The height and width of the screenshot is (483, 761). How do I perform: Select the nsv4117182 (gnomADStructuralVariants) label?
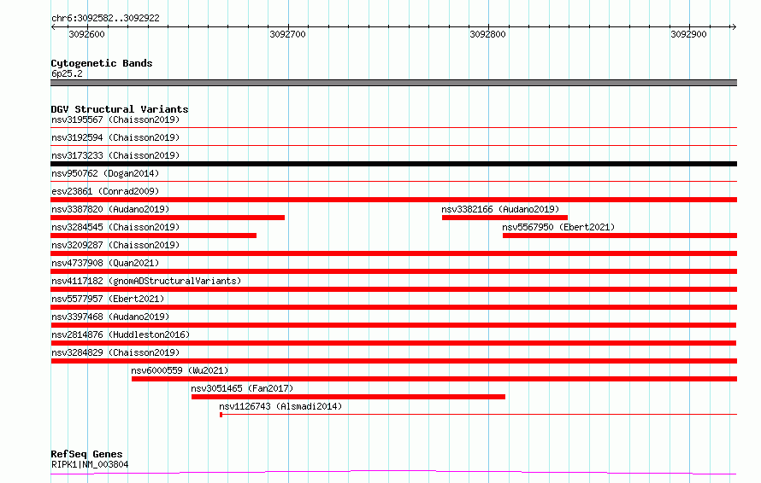pos(146,281)
